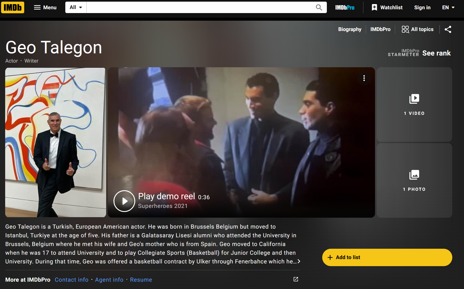Viewport: 464px width, 289px height.
Task: Open the 1 Video gallery icon
Action: pyautogui.click(x=414, y=104)
